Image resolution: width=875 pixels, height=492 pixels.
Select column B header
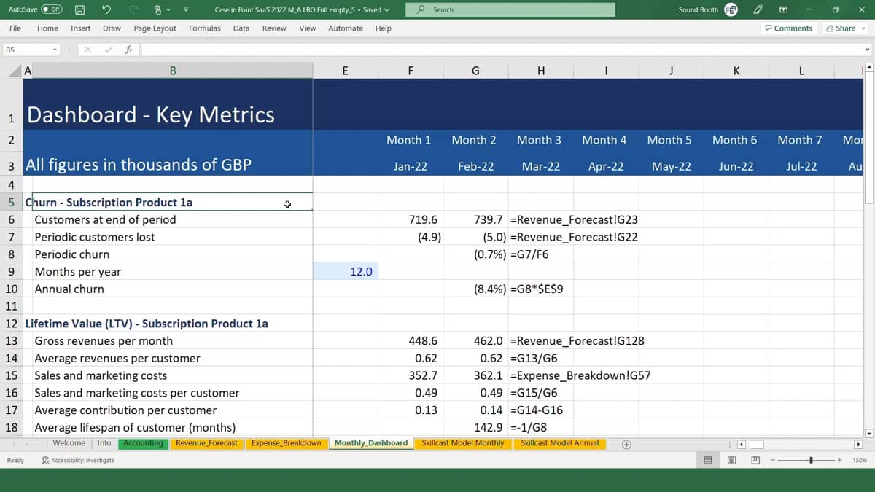point(173,71)
